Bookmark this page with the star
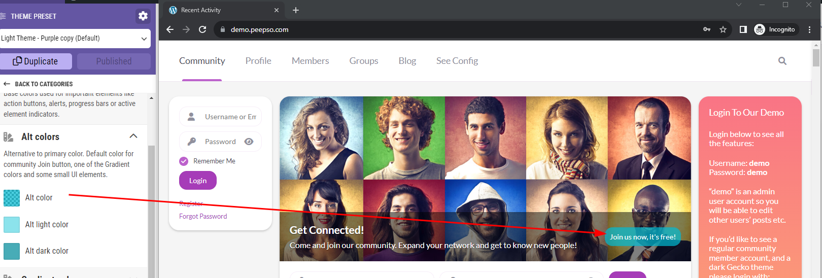Viewport: 822px width, 278px height. tap(723, 29)
